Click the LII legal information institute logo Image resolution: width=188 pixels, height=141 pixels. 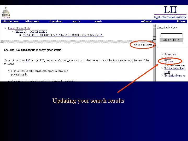coord(170,12)
